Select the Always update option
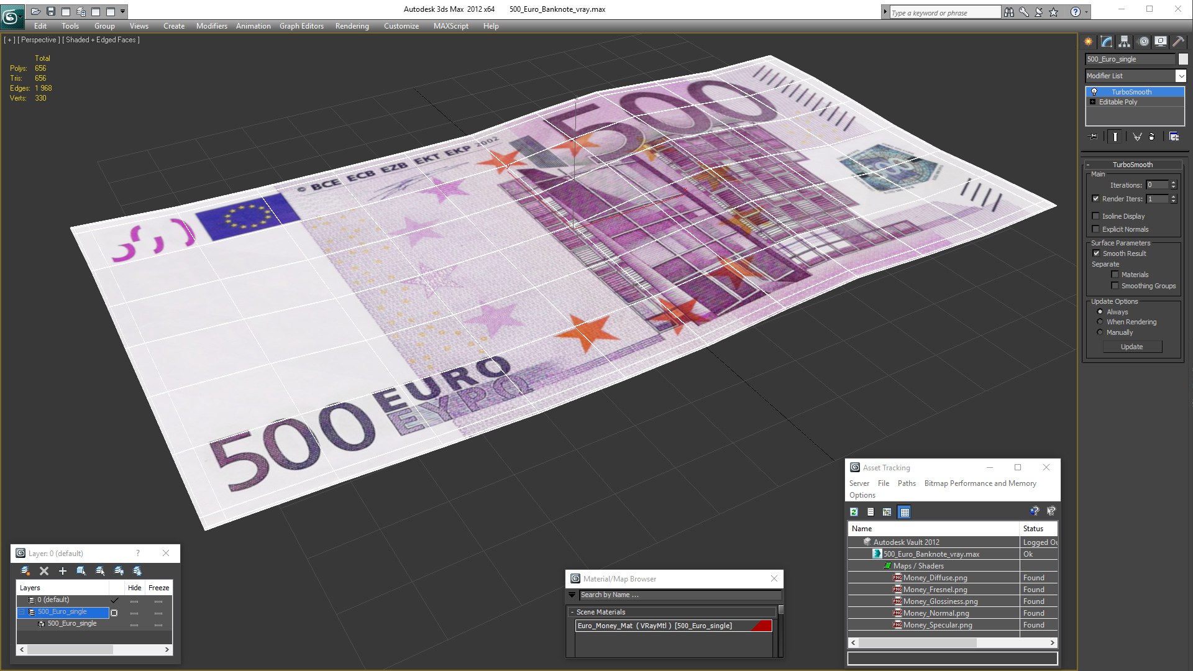This screenshot has width=1193, height=671. click(x=1100, y=312)
